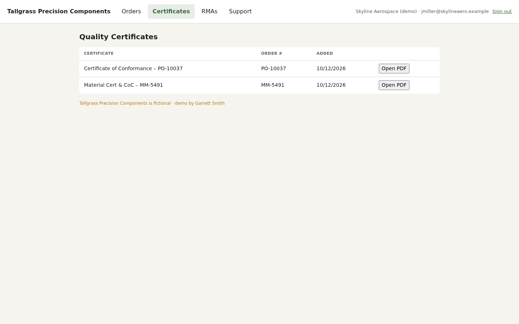Select the Certificates tab

[x=171, y=12]
